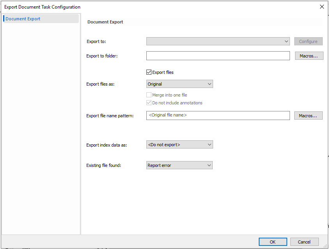Screen dimensions: 329x249
Task: Toggle Merge into one file checkbox
Action: click(149, 95)
